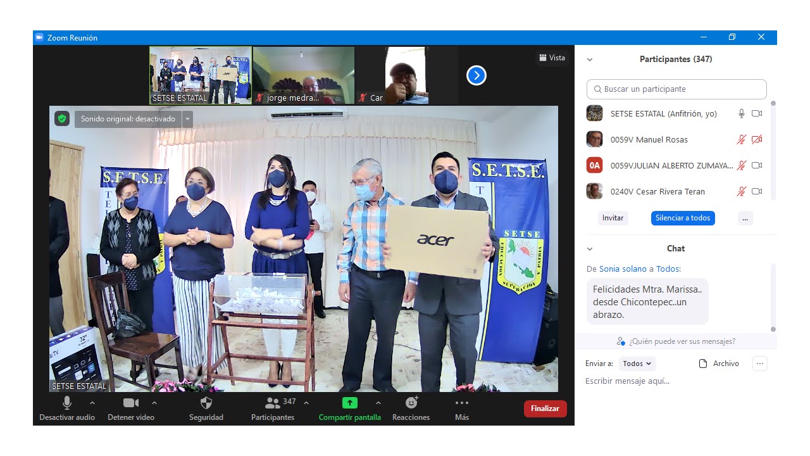
Task: Collapse the Participantes panel chevron
Action: click(x=590, y=60)
